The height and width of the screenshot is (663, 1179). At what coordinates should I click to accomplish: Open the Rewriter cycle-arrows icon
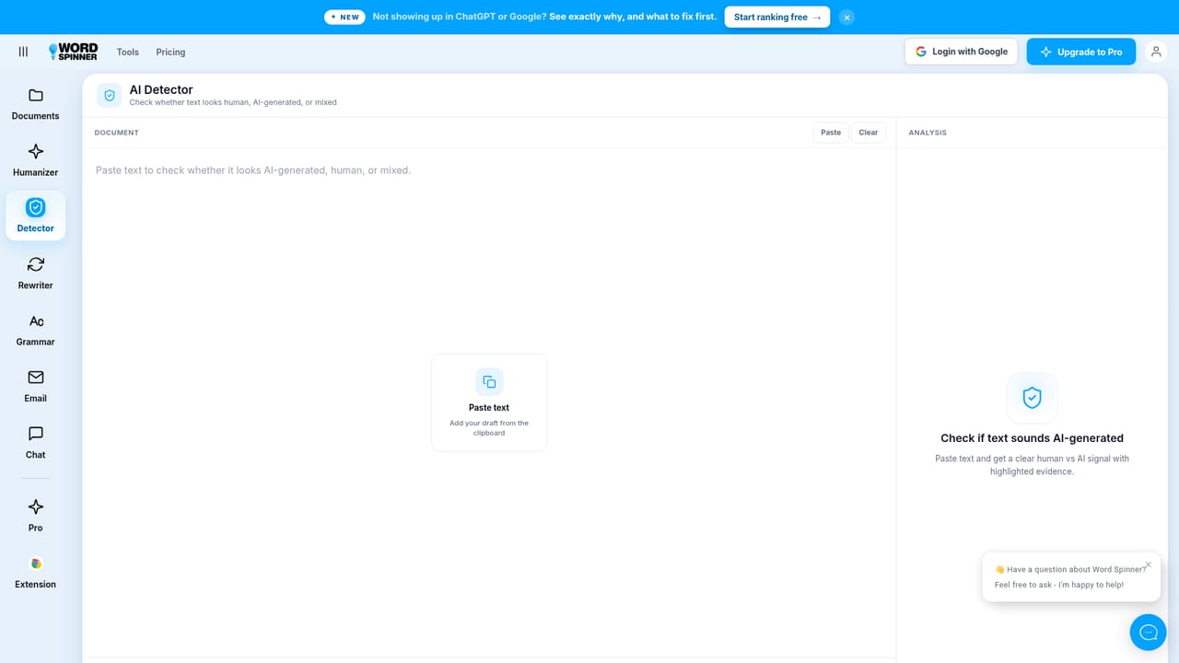coord(35,264)
